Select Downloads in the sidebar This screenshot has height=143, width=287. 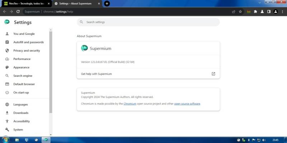[21, 113]
